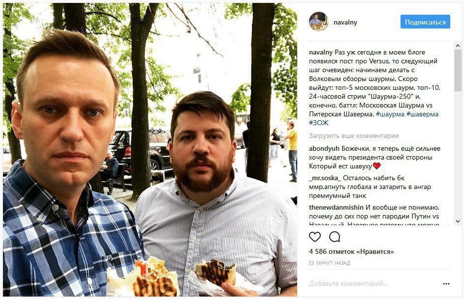Click the Подписаться follow button
This screenshot has width=464, height=299.
click(x=425, y=22)
